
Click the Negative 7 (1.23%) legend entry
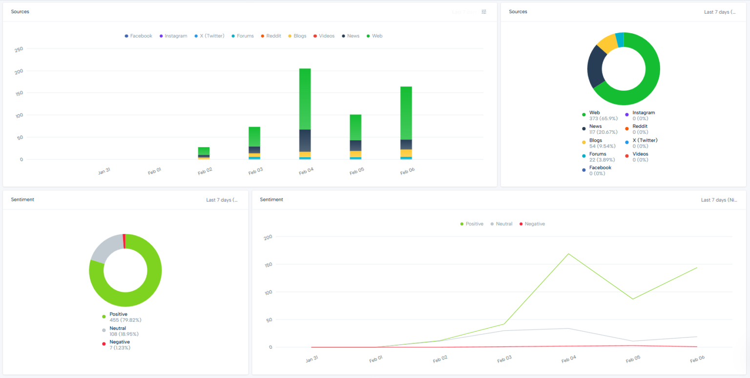pyautogui.click(x=120, y=344)
